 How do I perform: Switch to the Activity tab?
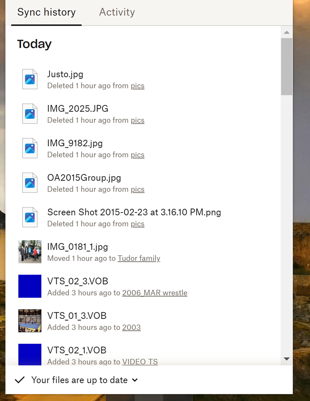pos(117,12)
